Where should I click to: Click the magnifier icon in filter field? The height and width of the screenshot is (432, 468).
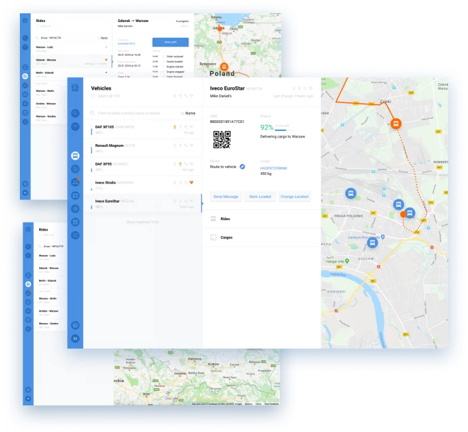point(92,113)
